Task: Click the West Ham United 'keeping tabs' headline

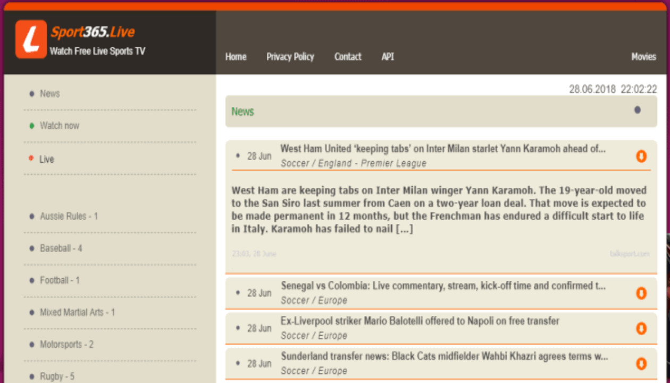Action: coord(443,149)
